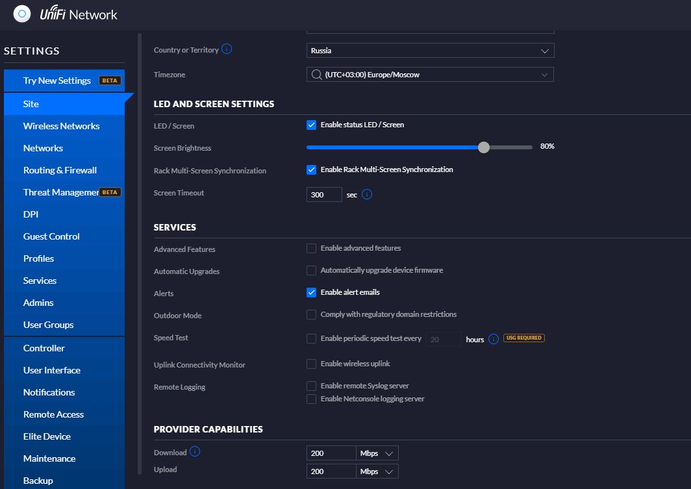The image size is (691, 489).
Task: Open Profiles settings
Action: click(64, 258)
